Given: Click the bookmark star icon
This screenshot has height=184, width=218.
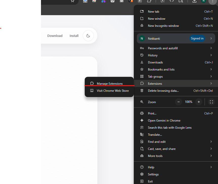Looking at the screenshot, I should click(73, 2).
